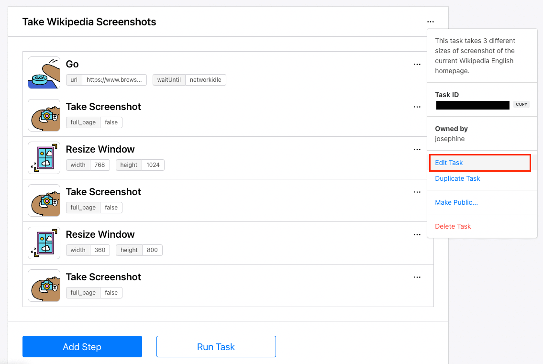Image resolution: width=543 pixels, height=364 pixels.
Task: Open the options menu for Resize Window 768
Action: pyautogui.click(x=417, y=149)
